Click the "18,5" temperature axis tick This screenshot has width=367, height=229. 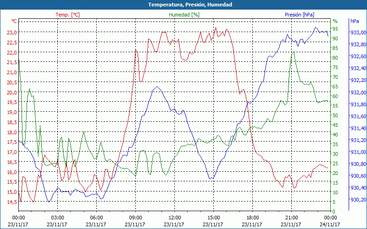point(11,122)
